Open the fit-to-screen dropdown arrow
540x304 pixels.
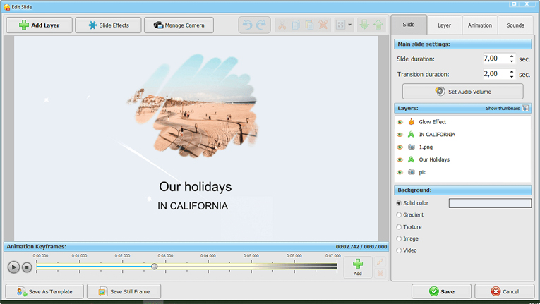(x=350, y=25)
